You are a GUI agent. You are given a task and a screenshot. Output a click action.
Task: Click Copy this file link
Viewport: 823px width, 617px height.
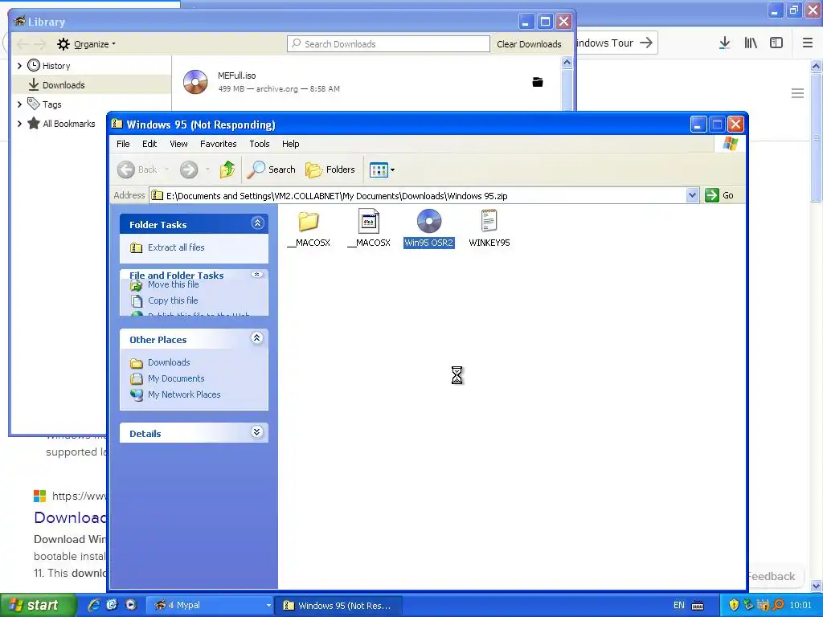coord(173,300)
